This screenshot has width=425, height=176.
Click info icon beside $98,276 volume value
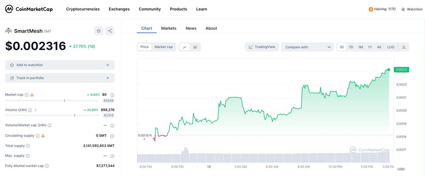click(x=112, y=110)
